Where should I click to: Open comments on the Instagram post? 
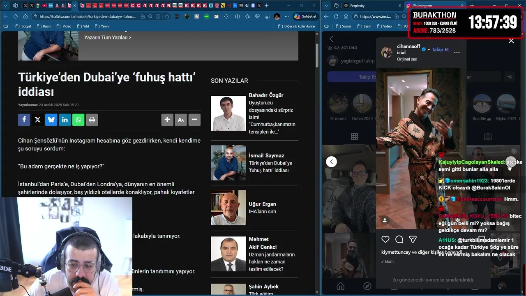(399, 239)
